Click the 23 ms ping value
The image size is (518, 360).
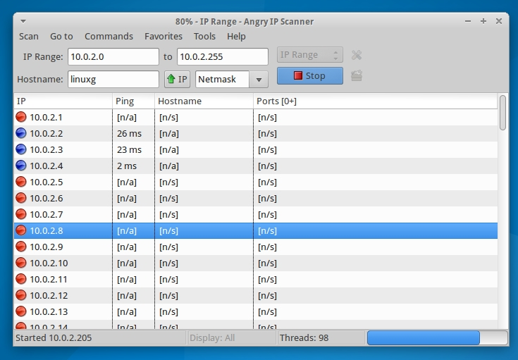click(x=129, y=149)
